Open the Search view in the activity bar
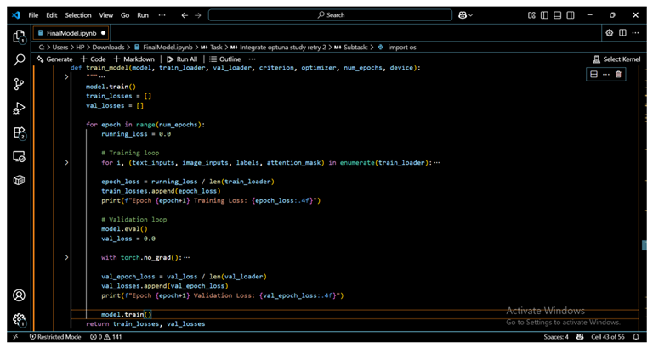Image resolution: width=653 pixels, height=348 pixels. 19,60
